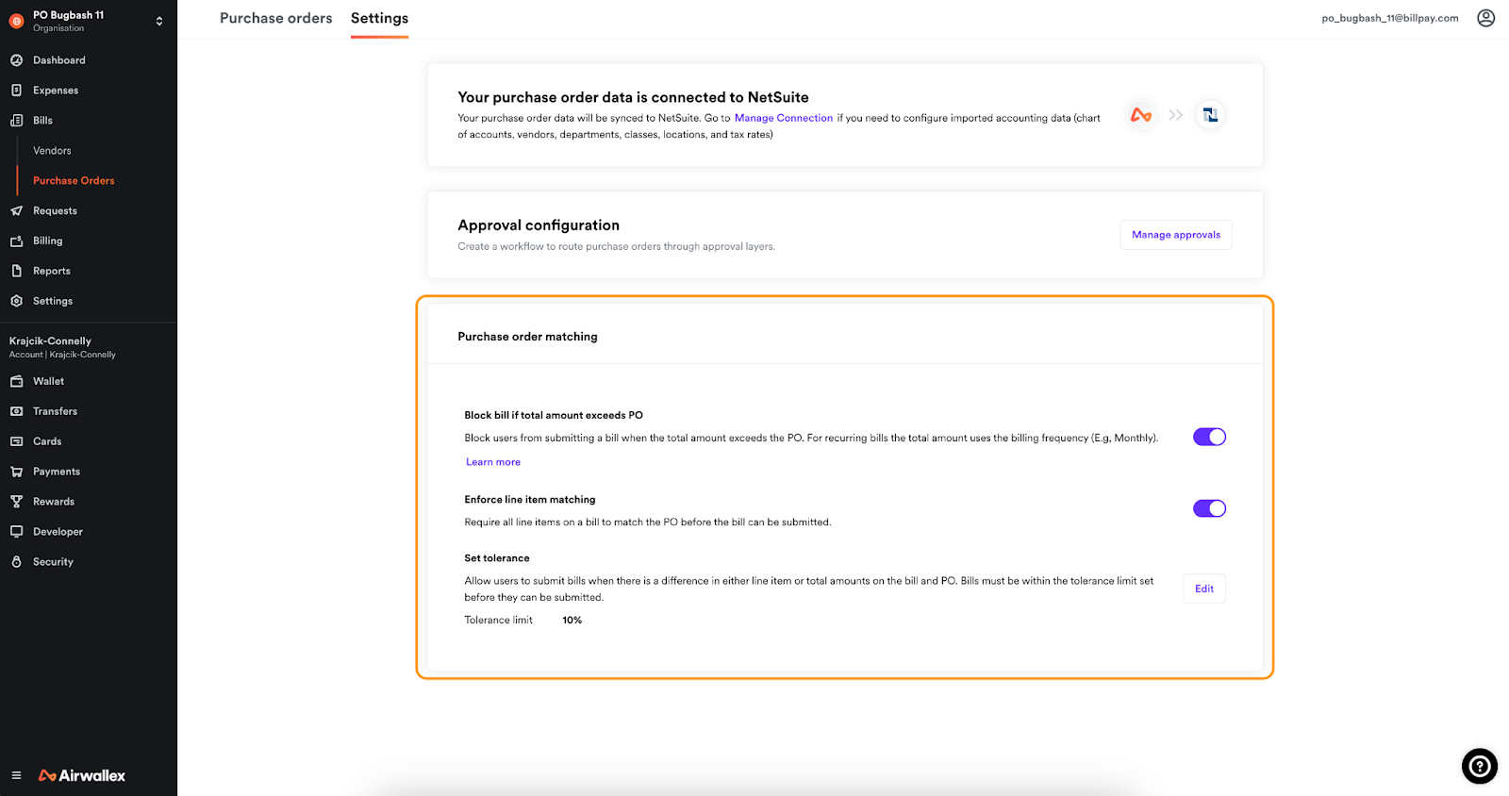Open the Learn more link

[x=493, y=462]
